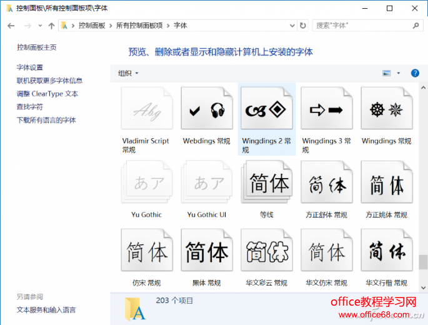Viewport: 428px width, 325px height.
Task: Open 查找字符 link
Action: [30, 107]
